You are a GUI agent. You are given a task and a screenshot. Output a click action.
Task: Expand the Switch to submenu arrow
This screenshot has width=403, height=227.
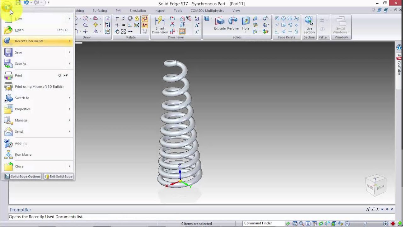(x=70, y=98)
